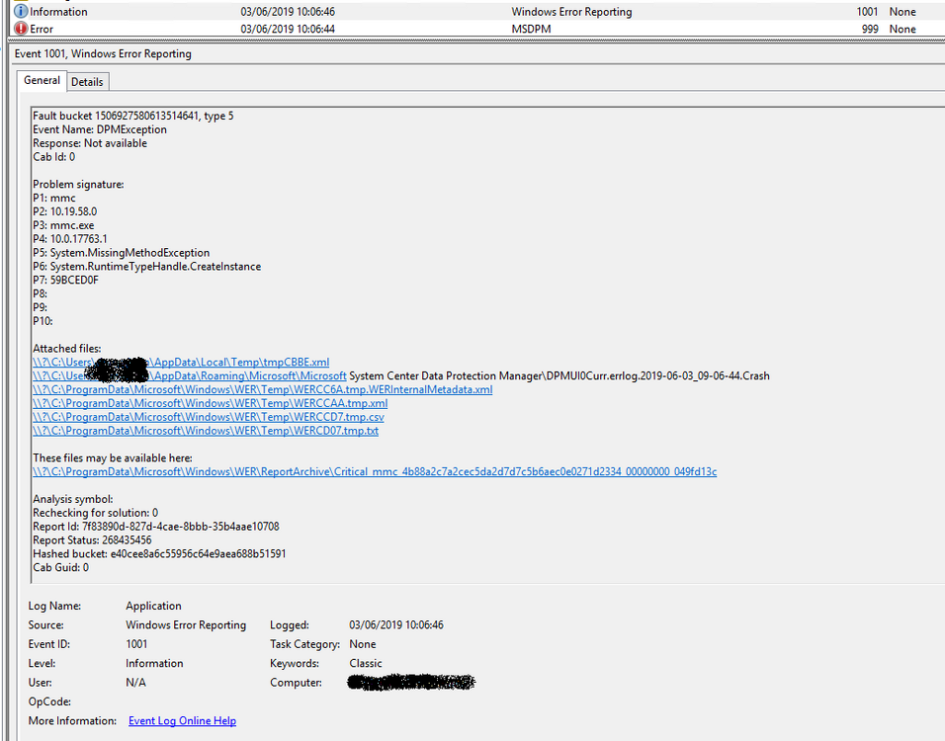The image size is (945, 741).
Task: Click the P1: mmc line
Action: (x=54, y=199)
